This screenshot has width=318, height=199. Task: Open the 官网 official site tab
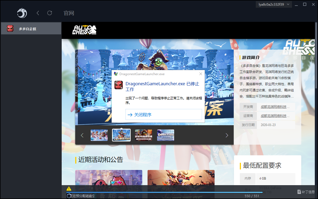click(69, 13)
